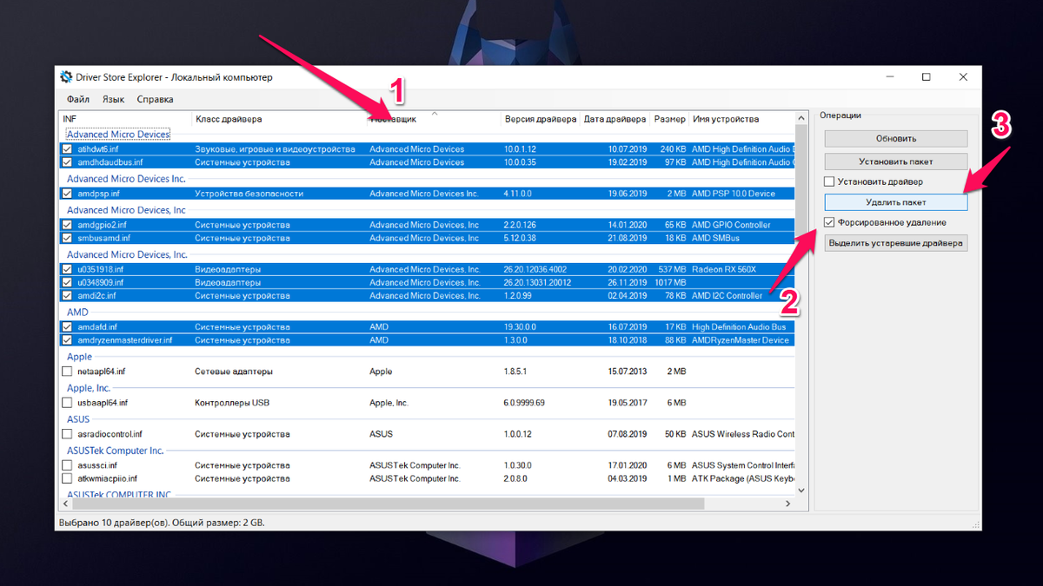The height and width of the screenshot is (586, 1043).
Task: Open the Справка menu
Action: pos(155,99)
